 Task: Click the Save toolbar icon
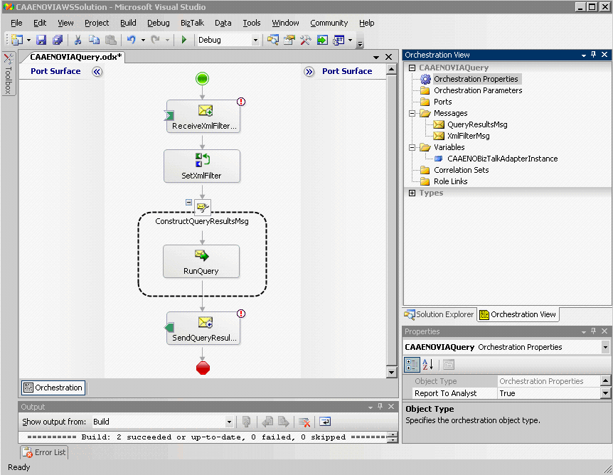tap(41, 40)
